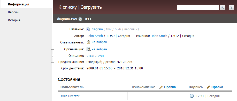Click the Пользователь column header

72,87
